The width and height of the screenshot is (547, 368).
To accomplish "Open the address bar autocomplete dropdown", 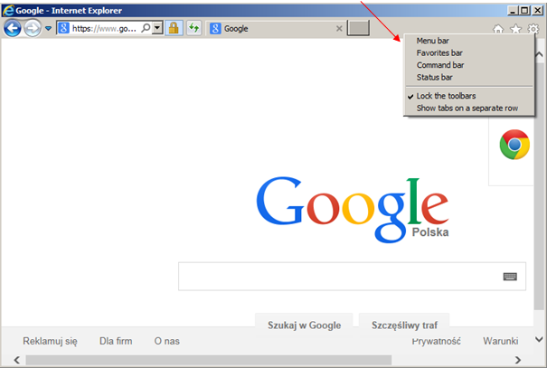I will coord(157,28).
